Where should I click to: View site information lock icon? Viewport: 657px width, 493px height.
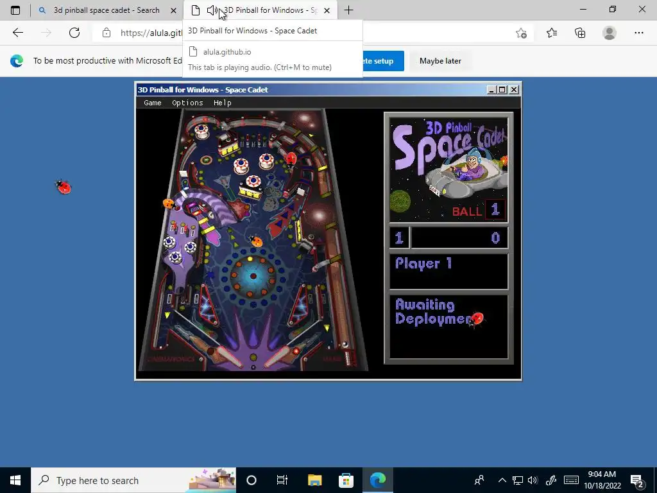click(107, 33)
